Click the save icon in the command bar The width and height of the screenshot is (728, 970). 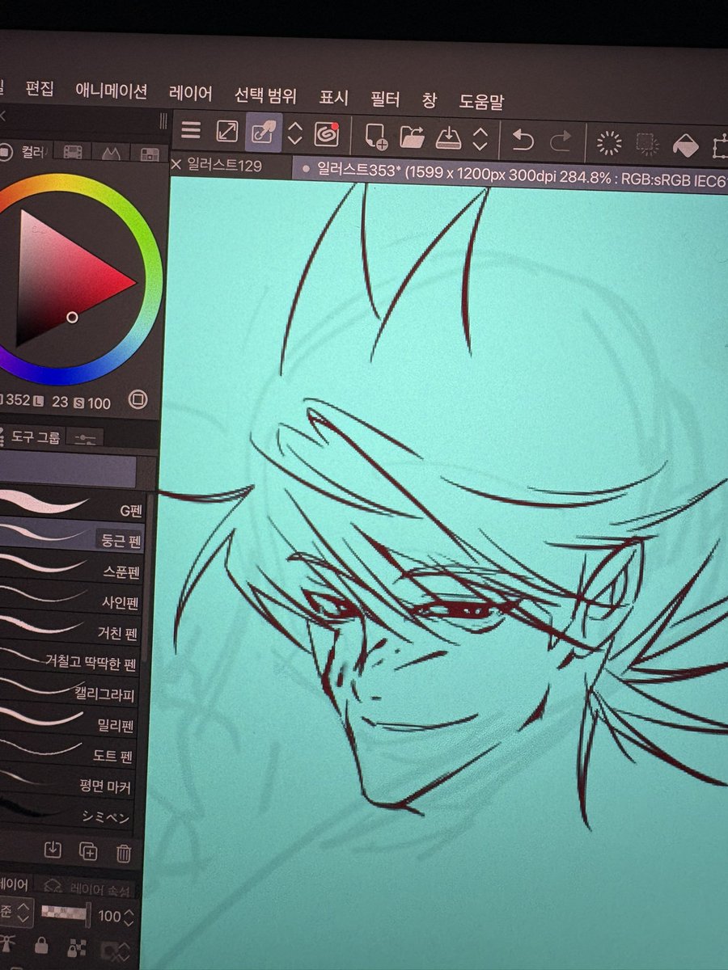tap(447, 137)
